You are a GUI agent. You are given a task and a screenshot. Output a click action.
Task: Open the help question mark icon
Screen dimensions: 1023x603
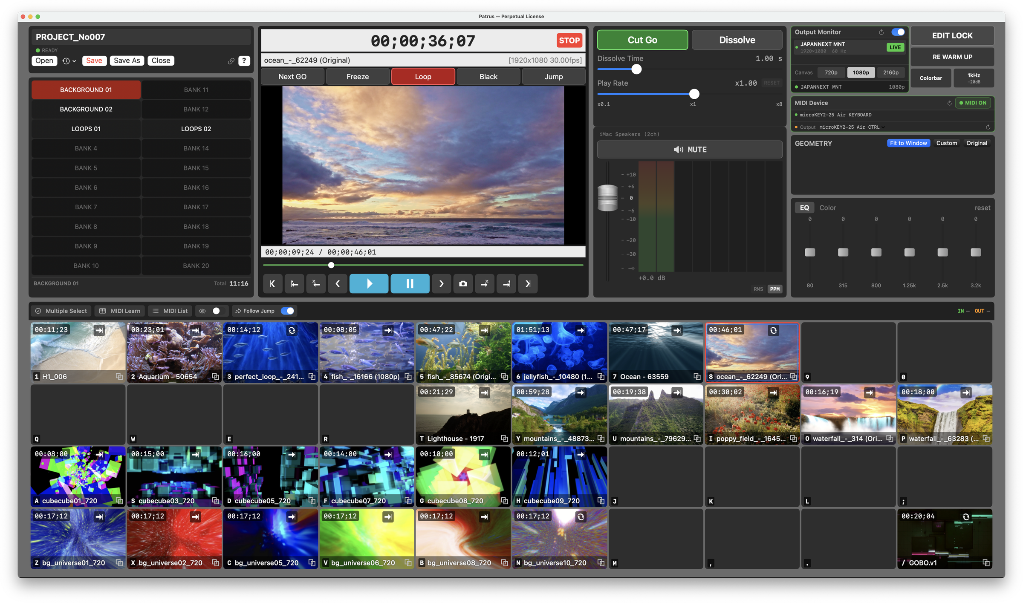click(x=244, y=61)
